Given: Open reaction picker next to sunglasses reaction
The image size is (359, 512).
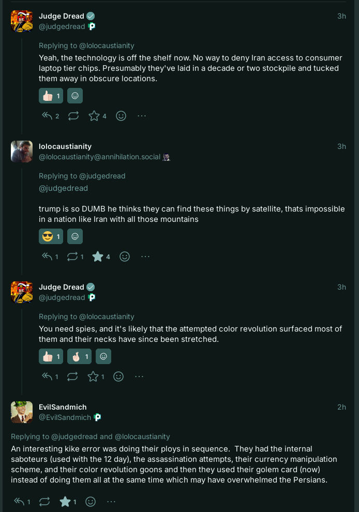Looking at the screenshot, I should click(x=75, y=236).
